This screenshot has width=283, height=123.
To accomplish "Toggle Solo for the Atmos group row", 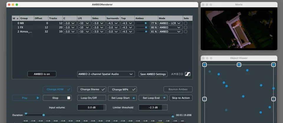I will click(x=185, y=32).
